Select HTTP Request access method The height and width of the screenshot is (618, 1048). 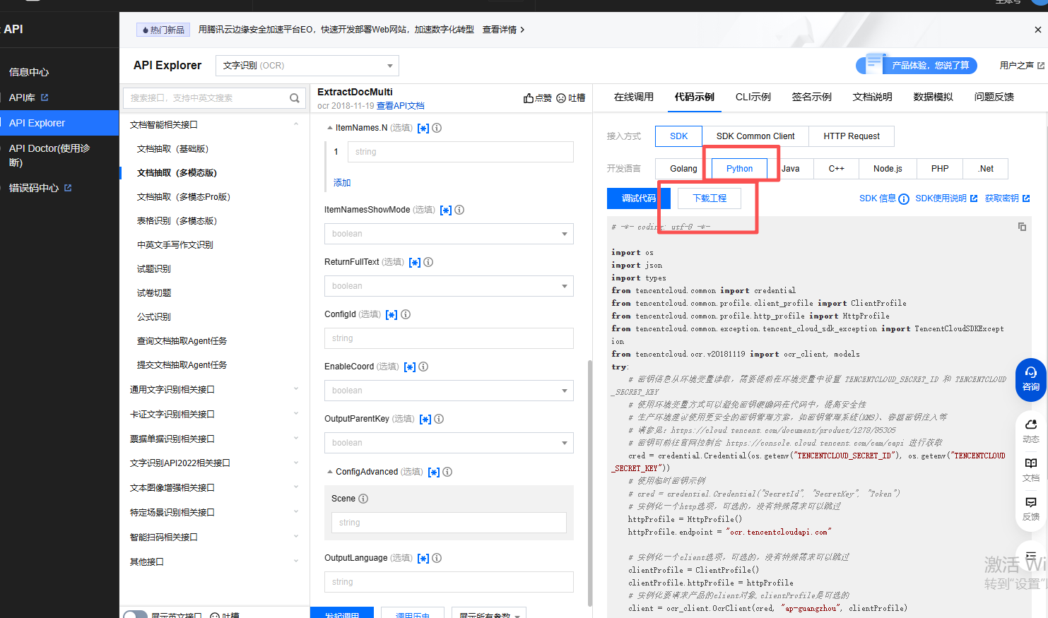point(852,136)
